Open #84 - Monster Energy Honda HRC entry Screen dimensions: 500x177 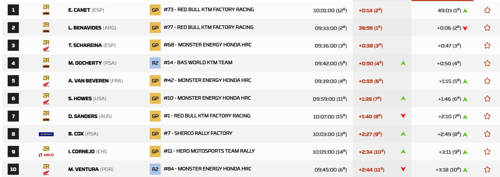coord(207,169)
